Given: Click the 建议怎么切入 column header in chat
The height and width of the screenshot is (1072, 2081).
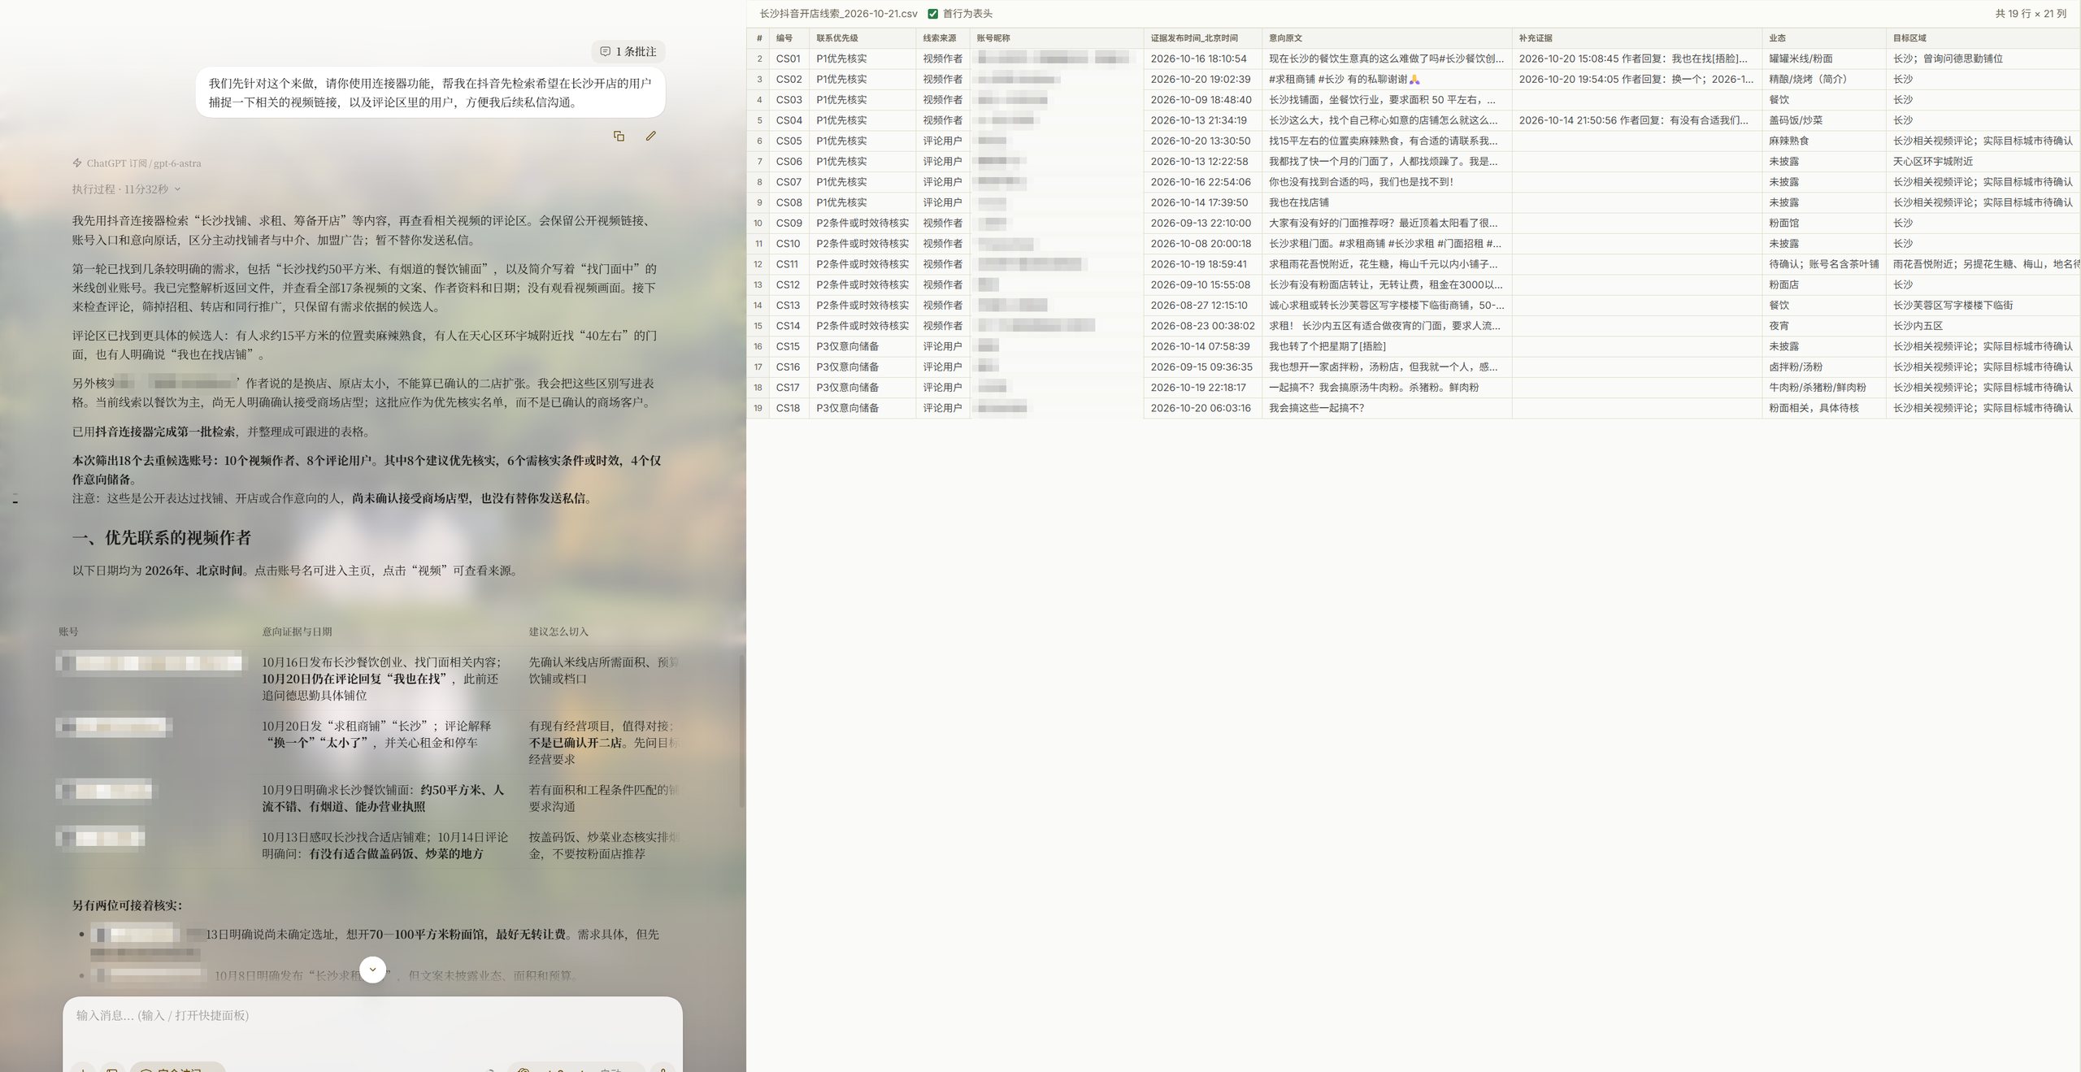Looking at the screenshot, I should pyautogui.click(x=558, y=631).
